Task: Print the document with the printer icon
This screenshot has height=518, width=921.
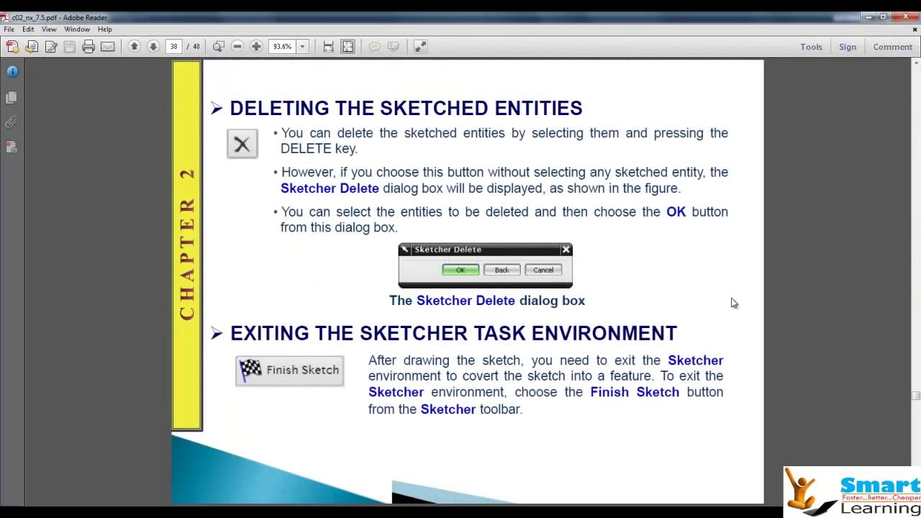Action: [89, 47]
